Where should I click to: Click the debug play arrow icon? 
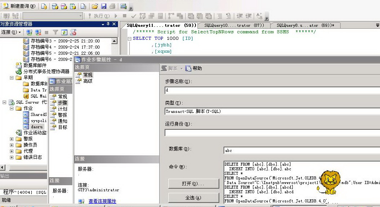[116, 16]
